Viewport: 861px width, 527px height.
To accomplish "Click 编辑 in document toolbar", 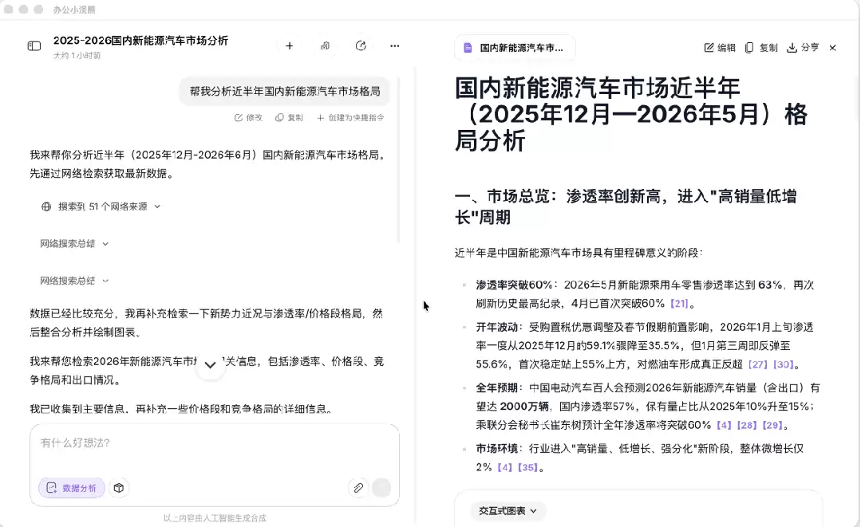I will [719, 48].
